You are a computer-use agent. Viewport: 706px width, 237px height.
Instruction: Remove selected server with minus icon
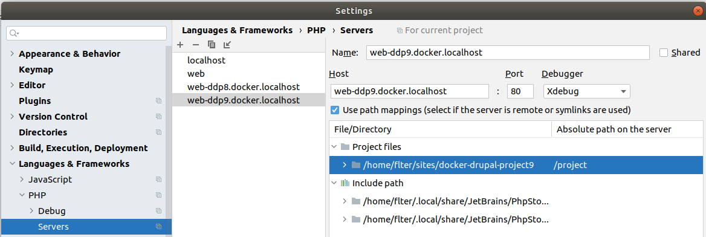[x=195, y=45]
